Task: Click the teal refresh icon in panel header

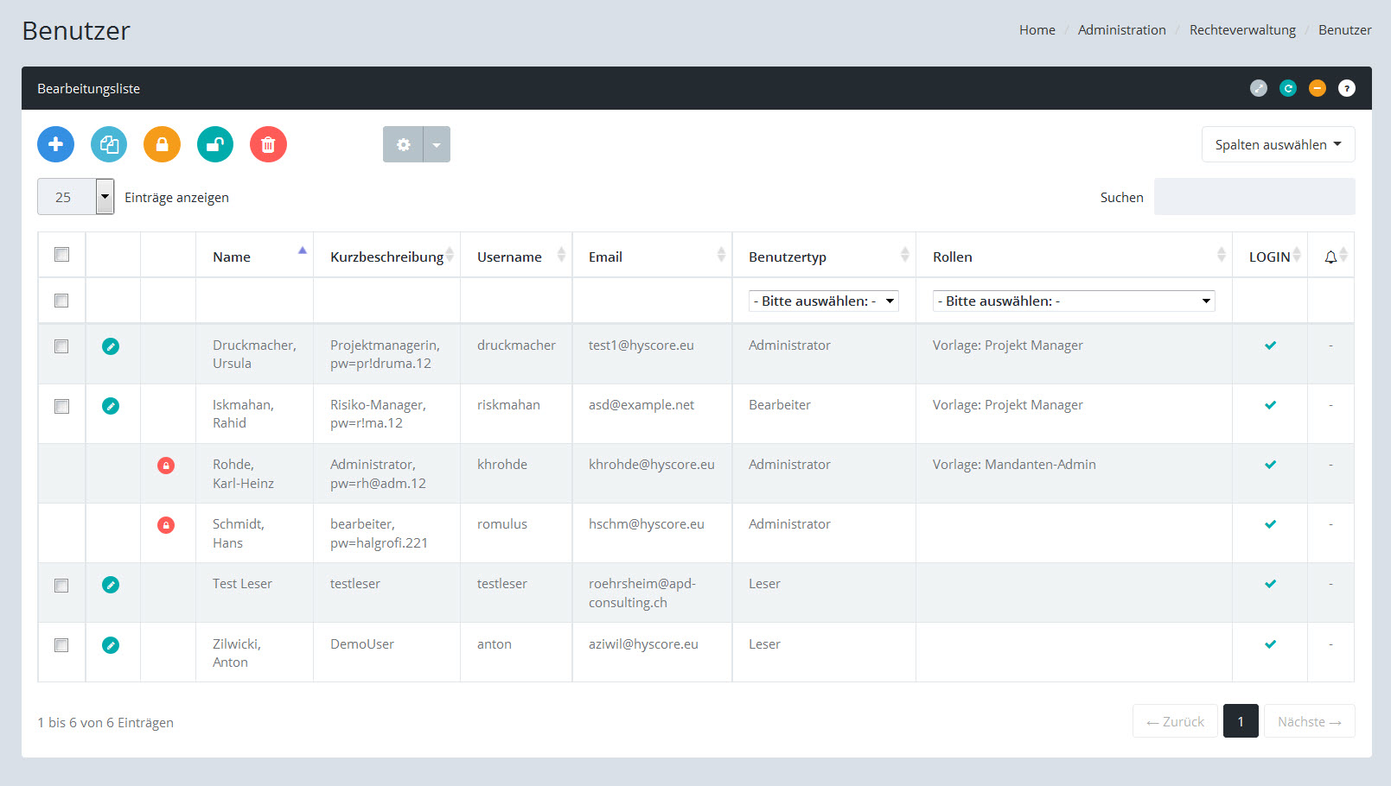Action: point(1288,88)
